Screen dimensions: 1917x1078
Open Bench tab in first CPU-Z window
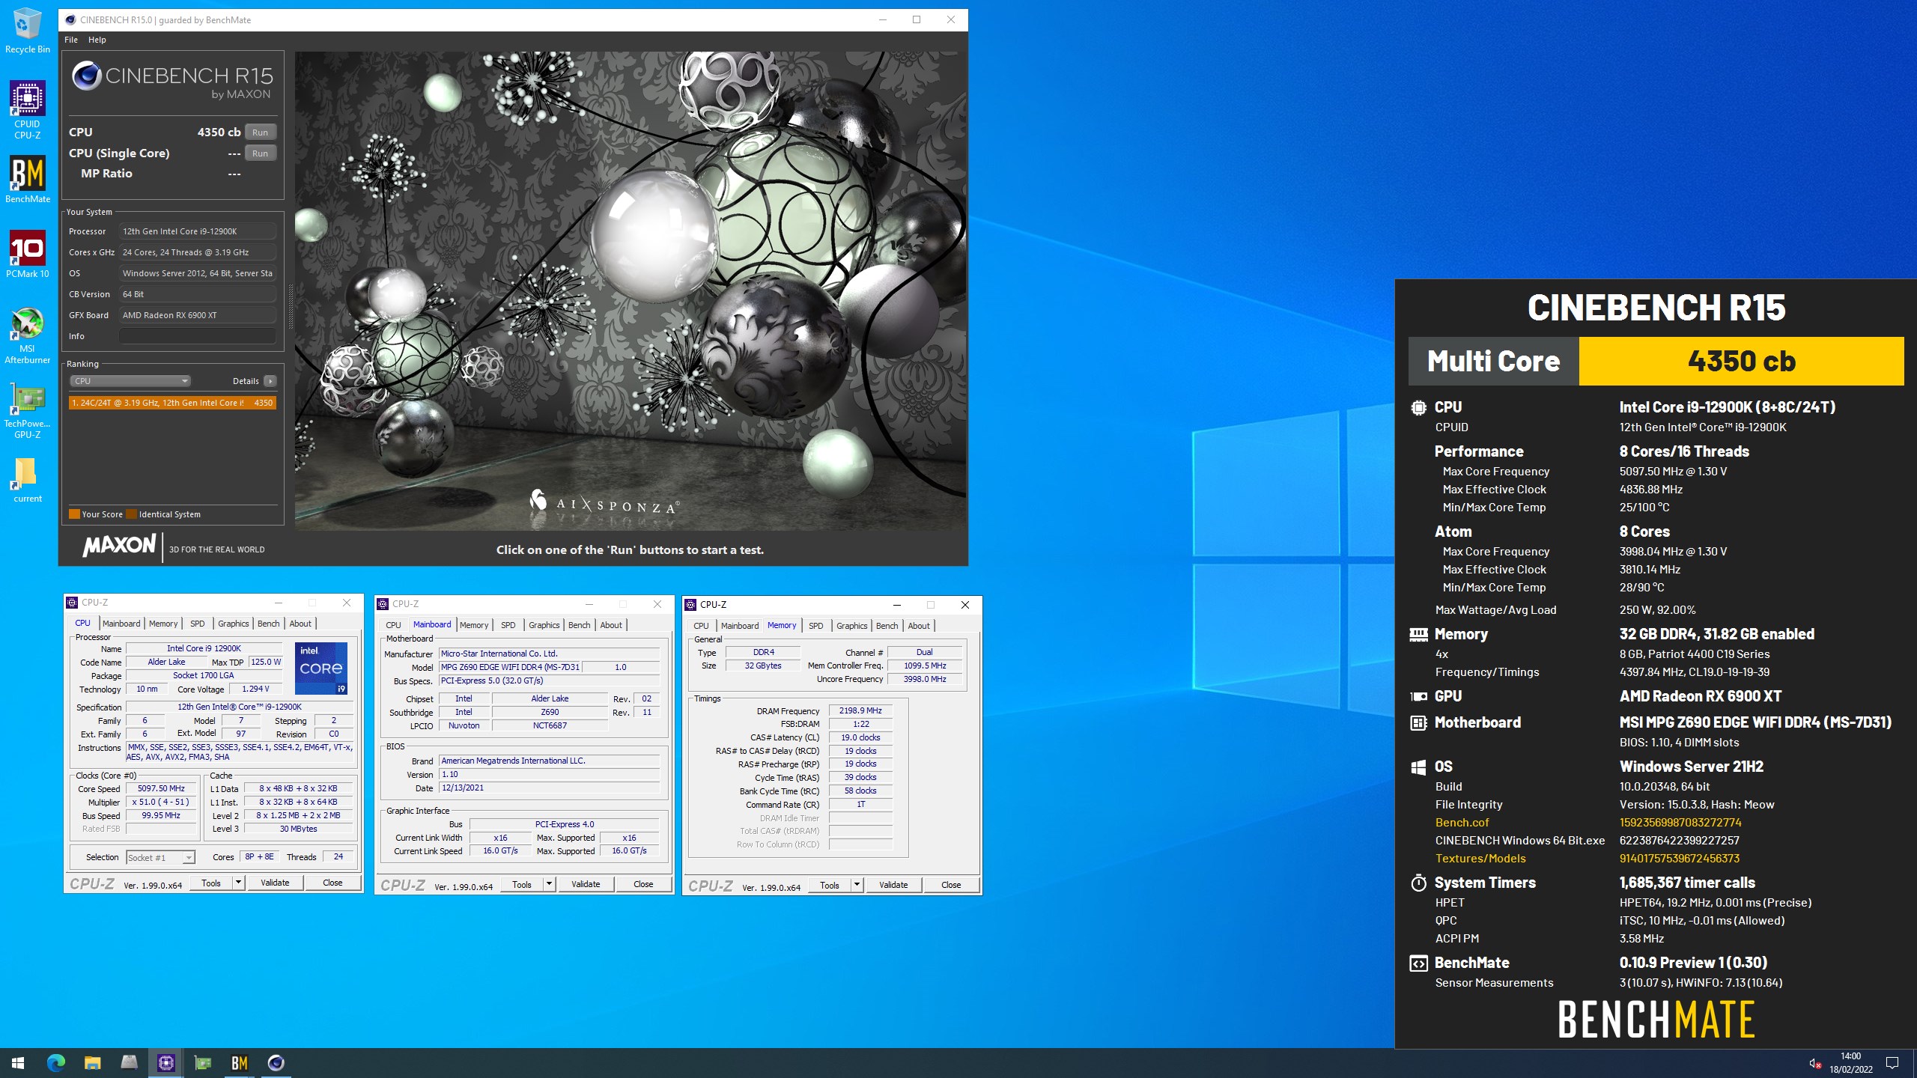coord(268,624)
